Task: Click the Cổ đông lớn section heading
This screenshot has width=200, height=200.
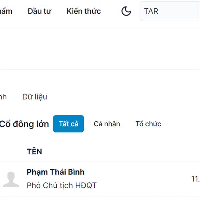Action: [x=24, y=124]
